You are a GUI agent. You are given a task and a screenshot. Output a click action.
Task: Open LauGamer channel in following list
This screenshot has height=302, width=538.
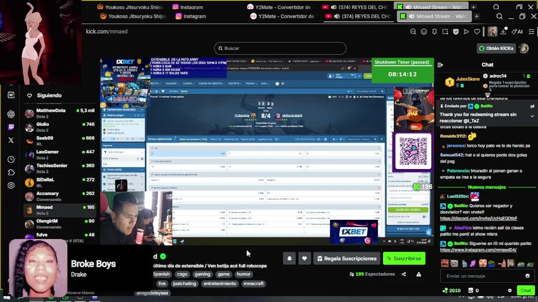pos(60,155)
